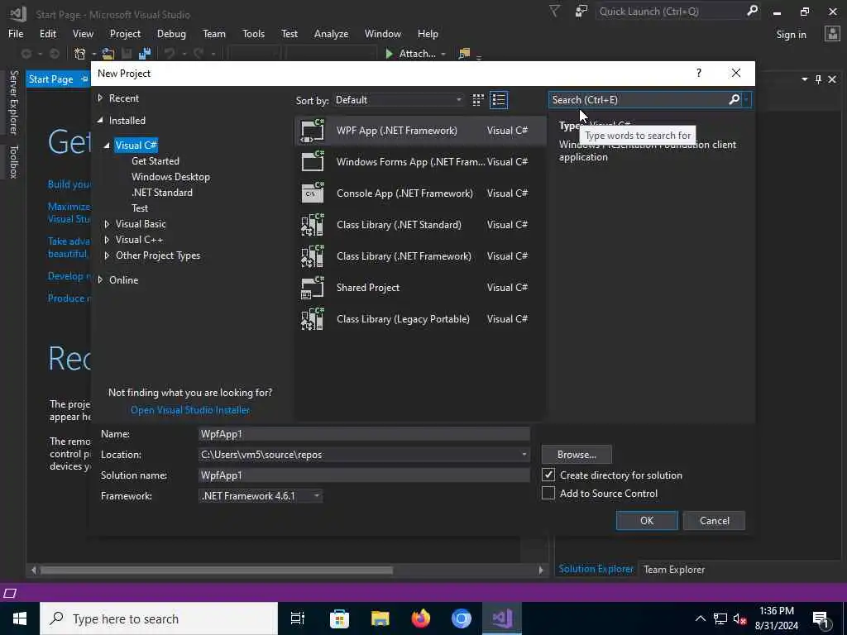847x635 pixels.
Task: Click the WPF App template icon
Action: click(312, 131)
